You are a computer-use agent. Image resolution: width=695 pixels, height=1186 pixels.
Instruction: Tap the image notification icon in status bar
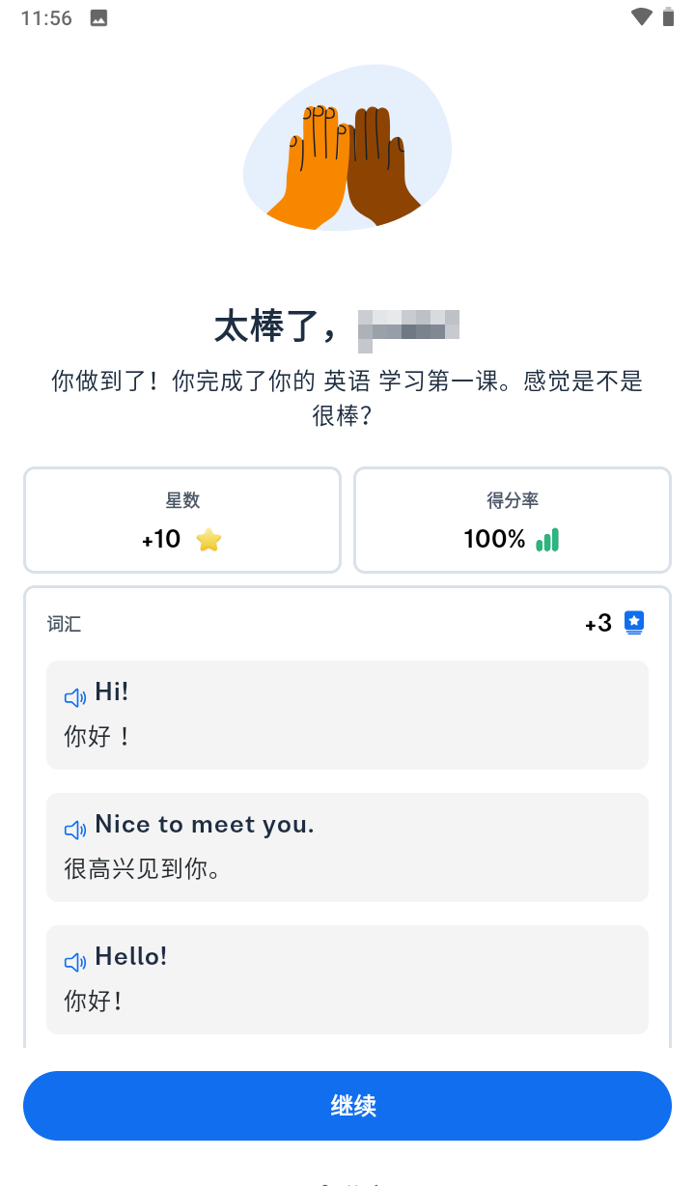pos(98,18)
